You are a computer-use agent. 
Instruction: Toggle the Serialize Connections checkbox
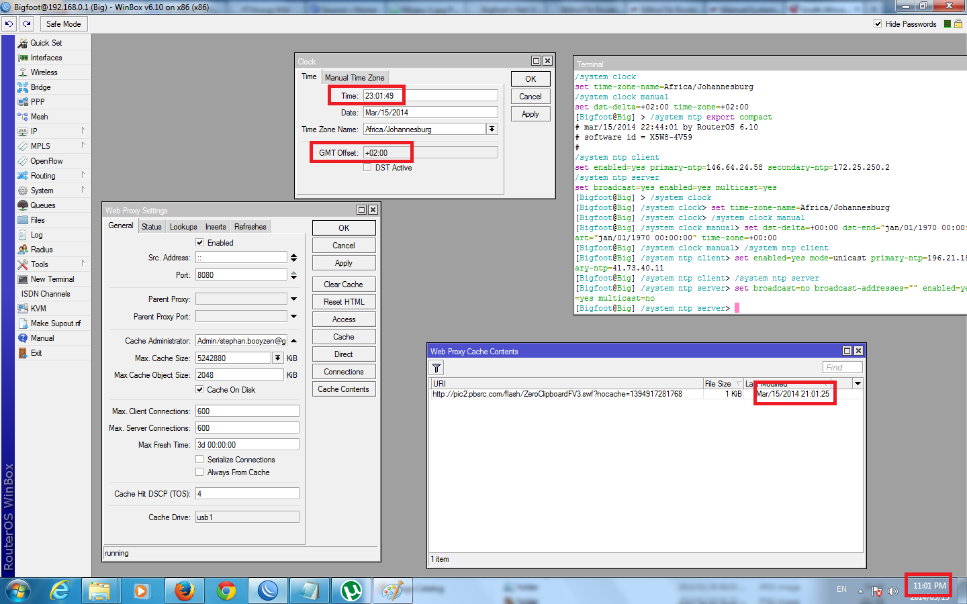pos(199,459)
